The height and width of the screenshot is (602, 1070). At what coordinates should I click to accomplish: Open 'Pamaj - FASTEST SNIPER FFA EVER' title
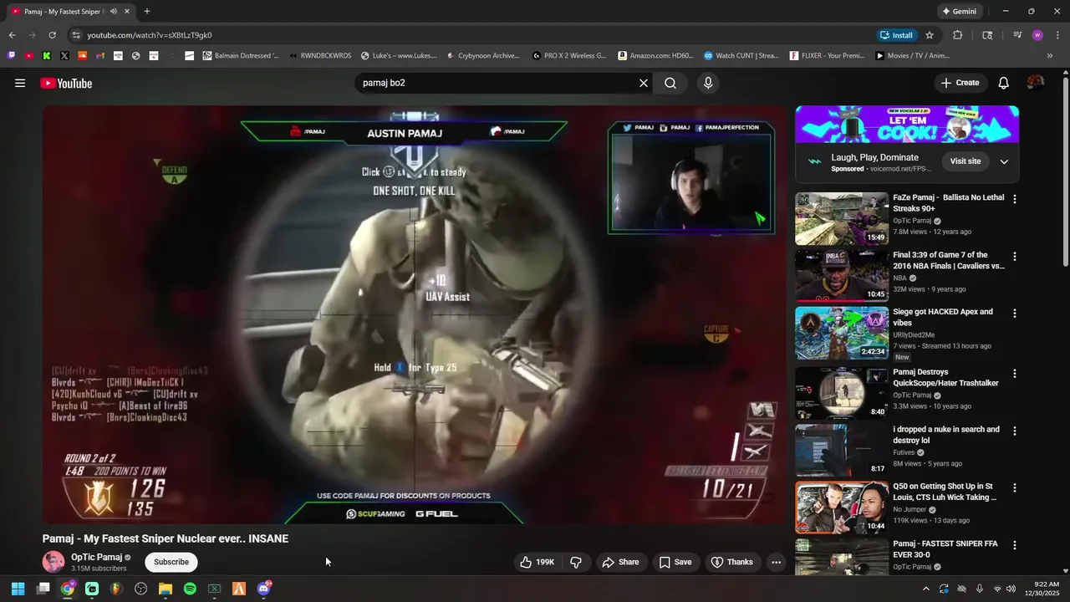pos(945,548)
